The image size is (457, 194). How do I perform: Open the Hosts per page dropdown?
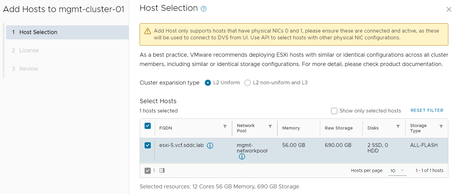397,171
